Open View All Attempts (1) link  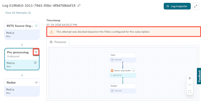pos(18,13)
